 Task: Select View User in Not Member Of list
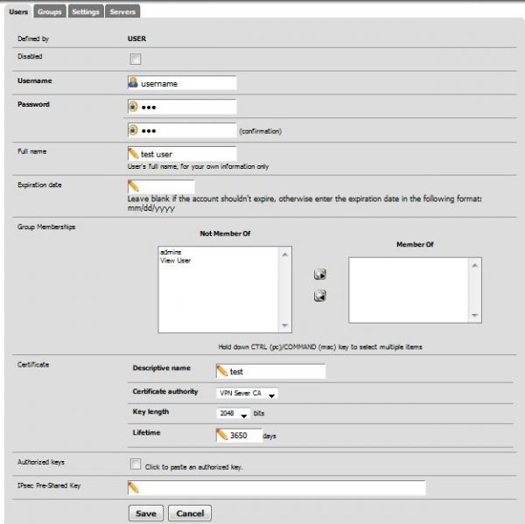[175, 261]
